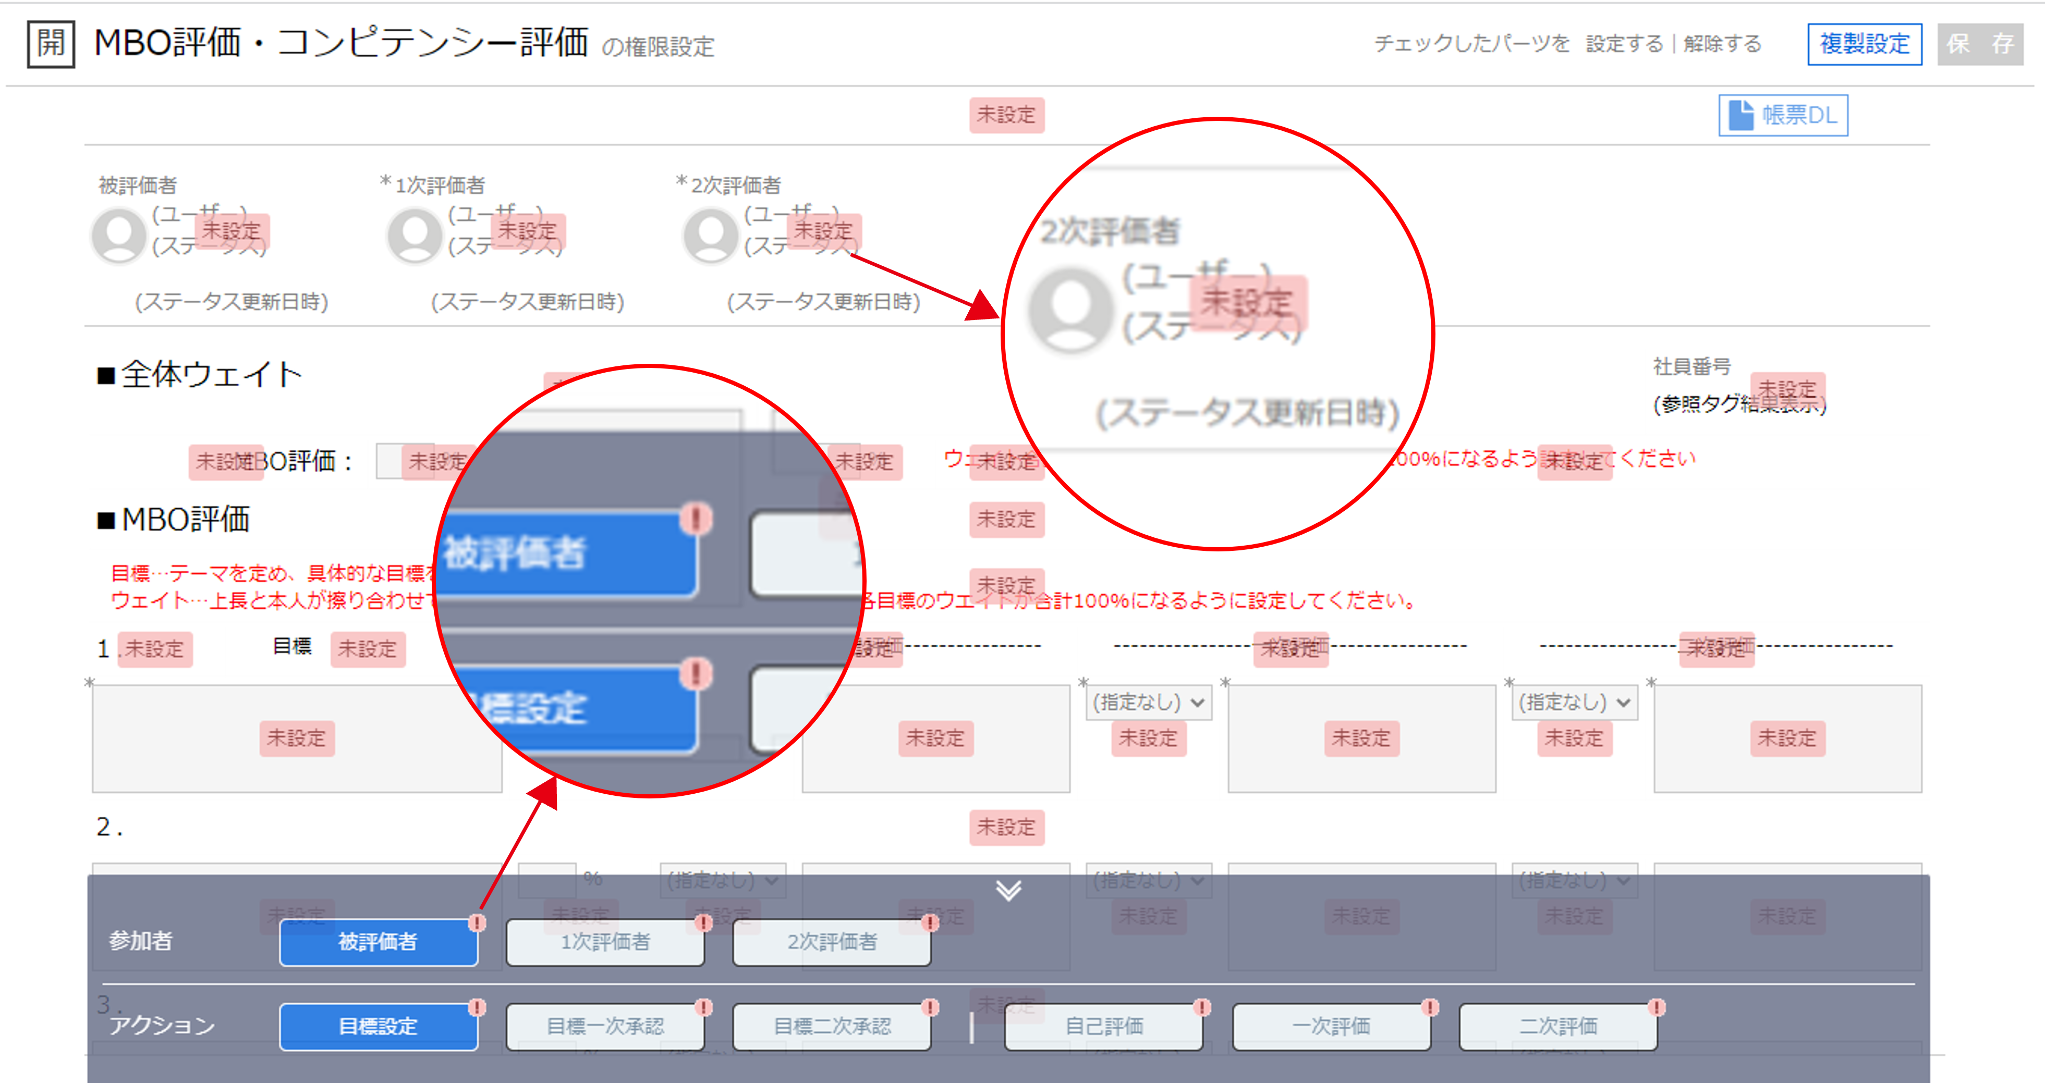
Task: Click alert badge on 二次評価 button
Action: click(1656, 1007)
